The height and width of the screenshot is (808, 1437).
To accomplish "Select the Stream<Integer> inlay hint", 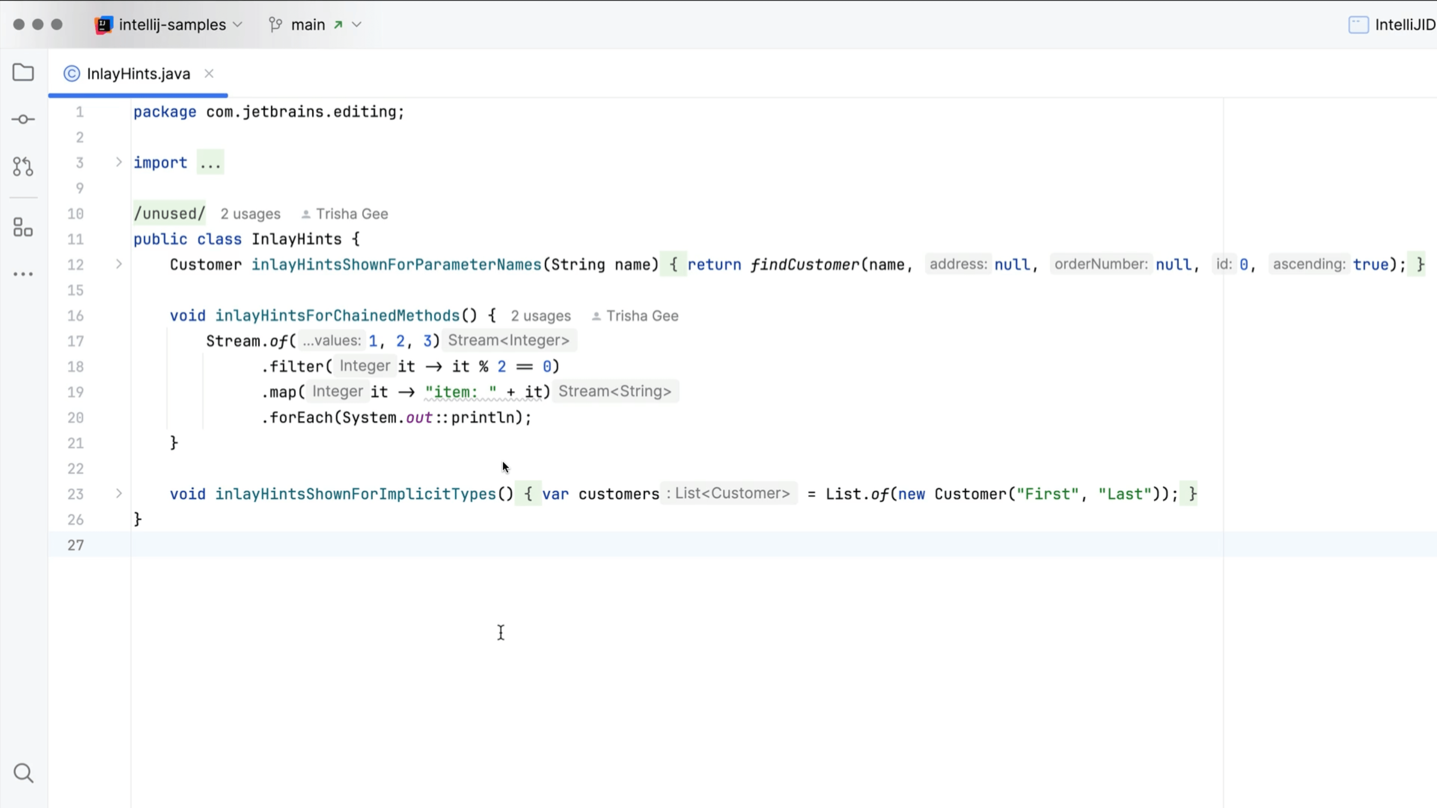I will point(508,340).
